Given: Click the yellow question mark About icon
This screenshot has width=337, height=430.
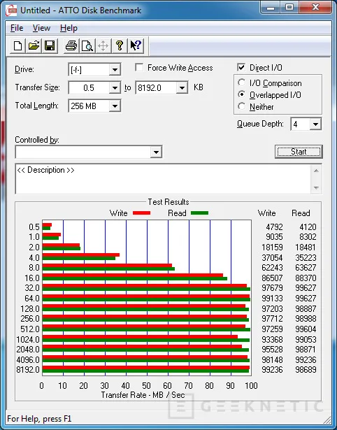Looking at the screenshot, I should pyautogui.click(x=120, y=45).
